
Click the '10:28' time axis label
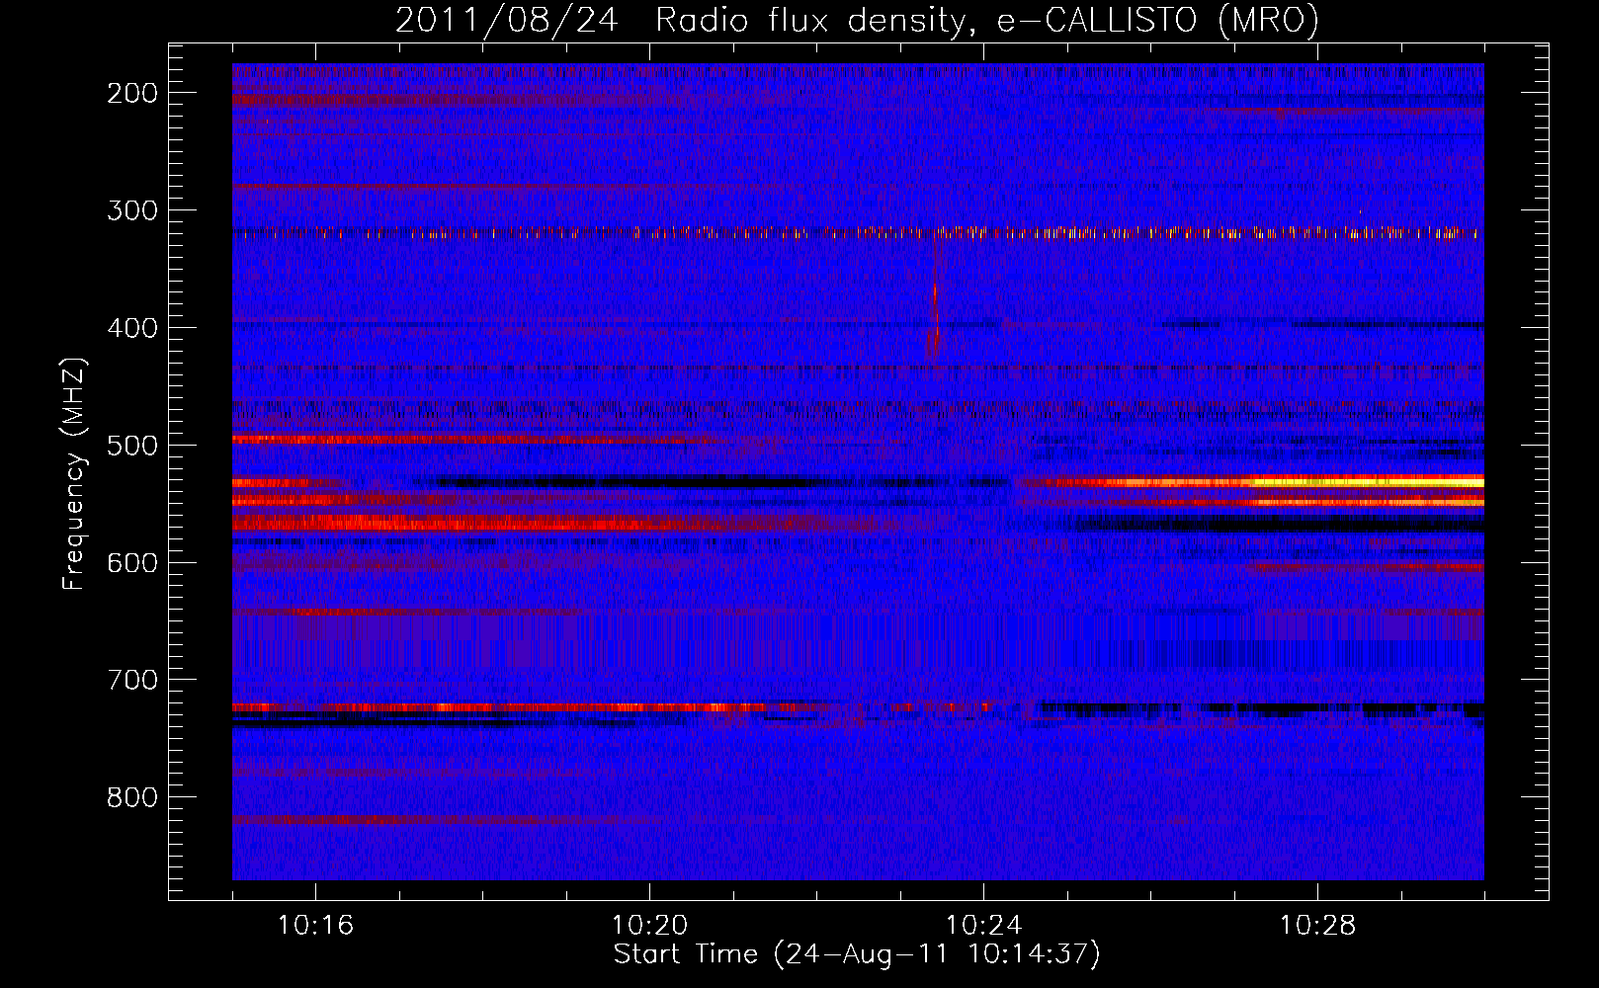pyautogui.click(x=1317, y=926)
